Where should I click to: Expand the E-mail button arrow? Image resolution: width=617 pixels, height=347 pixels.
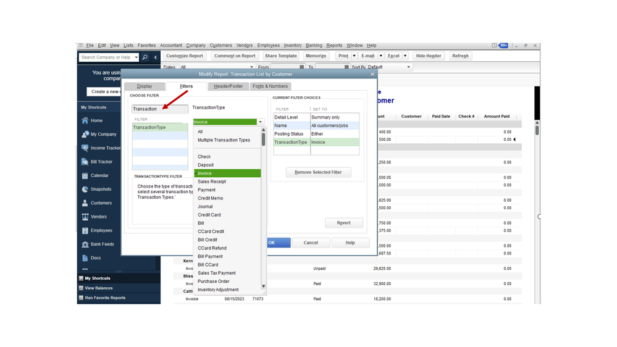[380, 56]
